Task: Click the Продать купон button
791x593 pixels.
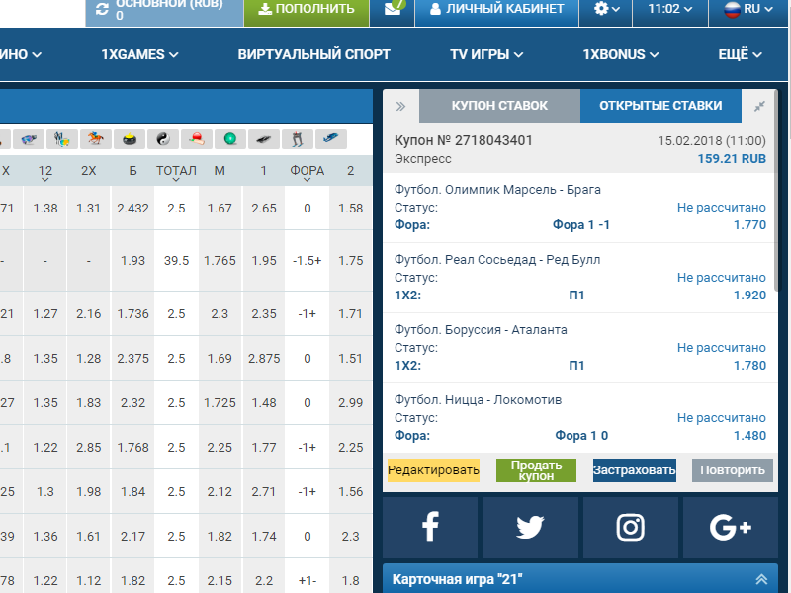Action: [x=536, y=470]
